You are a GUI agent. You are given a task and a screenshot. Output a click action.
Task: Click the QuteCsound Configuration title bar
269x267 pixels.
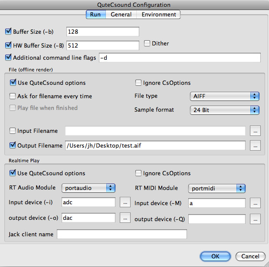[134, 5]
